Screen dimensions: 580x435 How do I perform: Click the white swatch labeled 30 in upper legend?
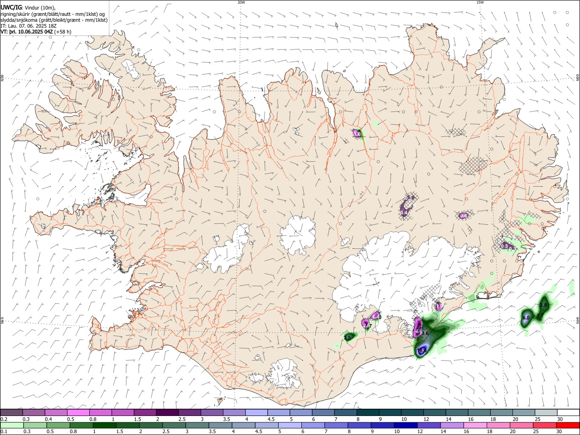[x=568, y=412]
